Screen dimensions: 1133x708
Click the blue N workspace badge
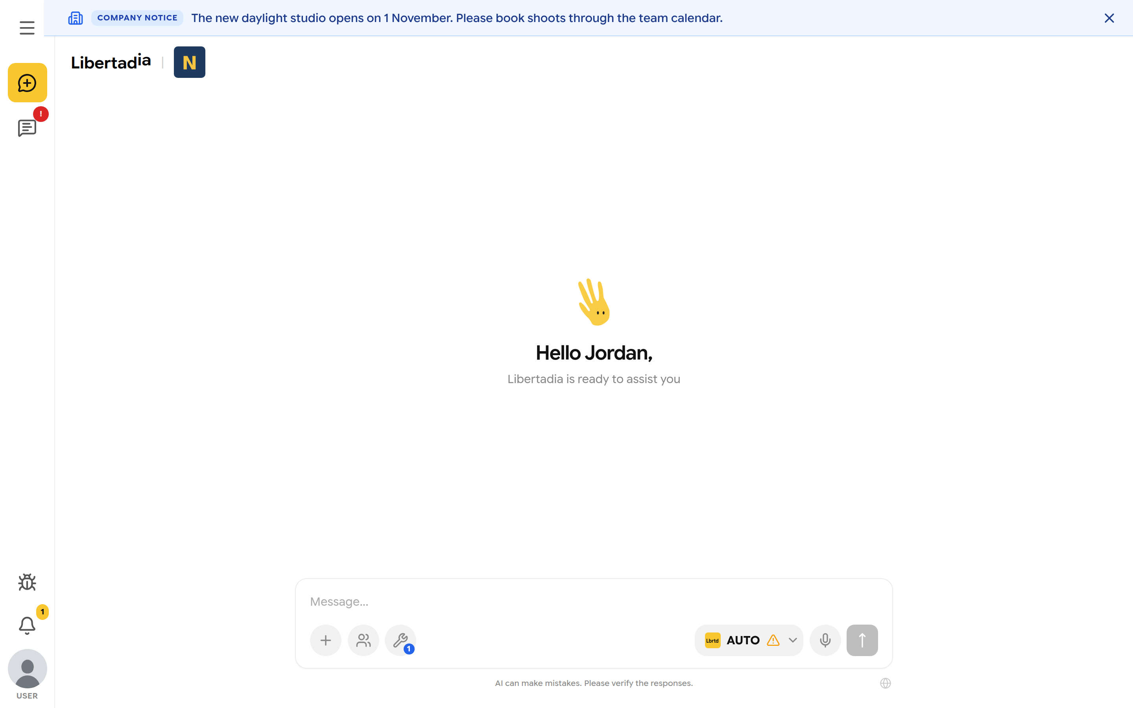click(189, 62)
